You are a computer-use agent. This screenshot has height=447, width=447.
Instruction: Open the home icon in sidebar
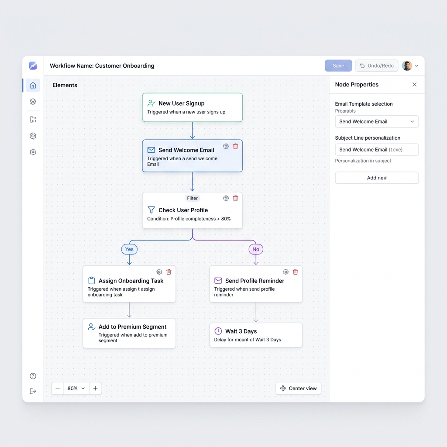pos(33,85)
